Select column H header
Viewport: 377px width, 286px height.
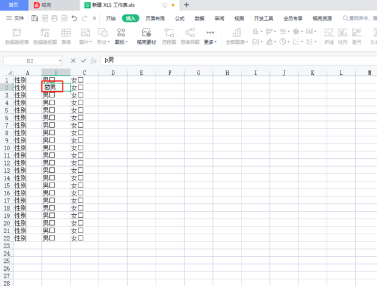227,72
